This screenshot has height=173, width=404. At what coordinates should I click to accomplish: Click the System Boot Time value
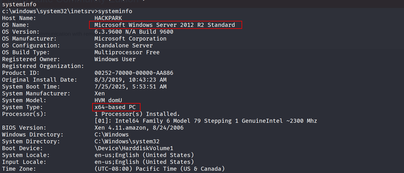pos(130,86)
